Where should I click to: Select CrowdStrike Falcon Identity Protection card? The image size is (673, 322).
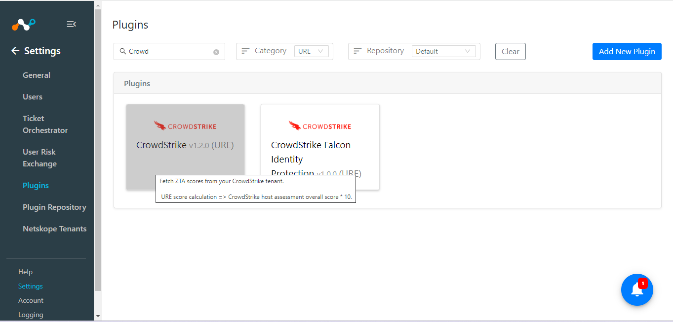pyautogui.click(x=320, y=147)
